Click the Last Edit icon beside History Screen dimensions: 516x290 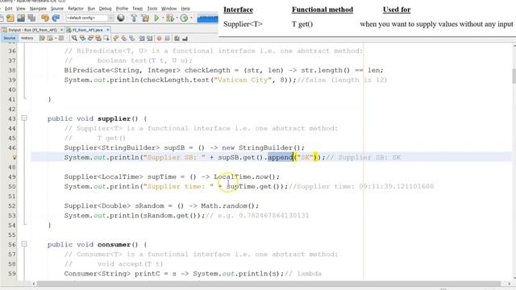(42, 38)
